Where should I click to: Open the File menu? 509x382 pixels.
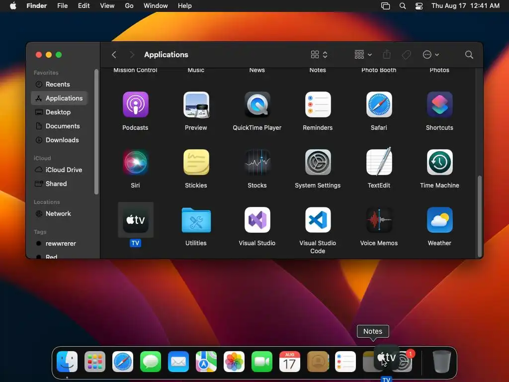(62, 6)
